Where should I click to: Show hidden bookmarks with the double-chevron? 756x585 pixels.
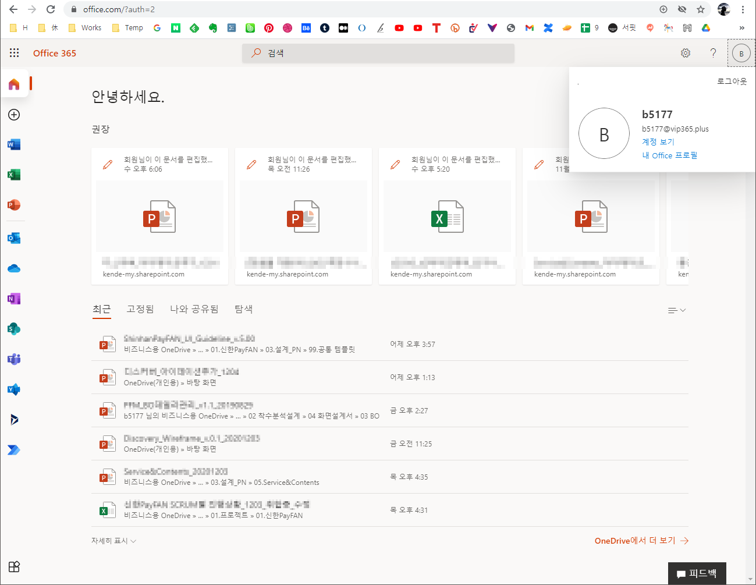click(x=742, y=28)
